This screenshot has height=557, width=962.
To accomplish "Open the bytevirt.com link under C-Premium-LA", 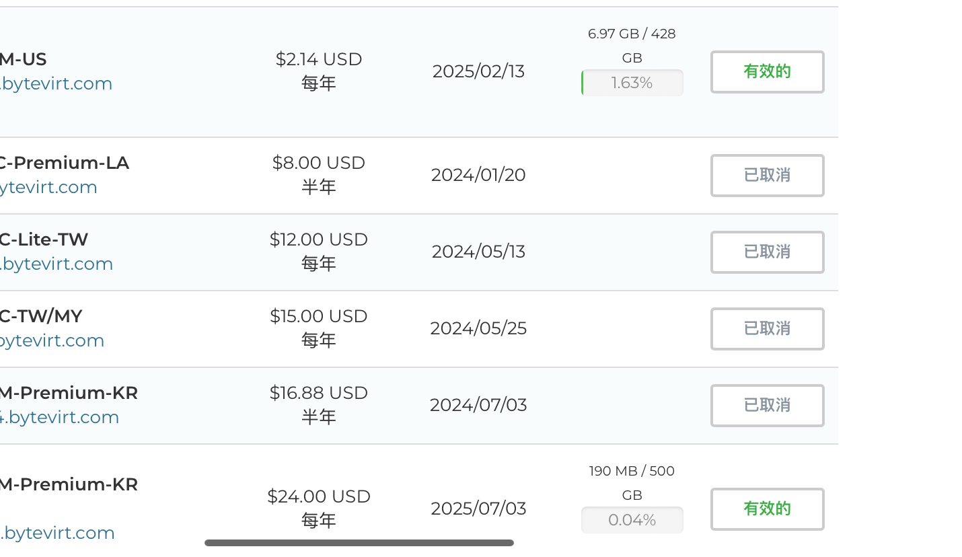I will click(48, 187).
